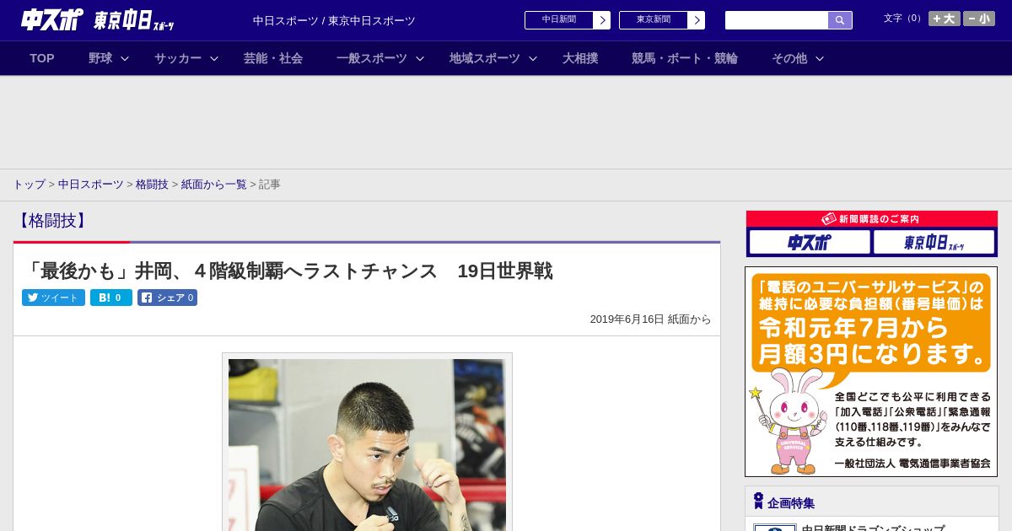The height and width of the screenshot is (531, 1012).
Task: Open the 大相撲 navigation item
Action: (580, 58)
